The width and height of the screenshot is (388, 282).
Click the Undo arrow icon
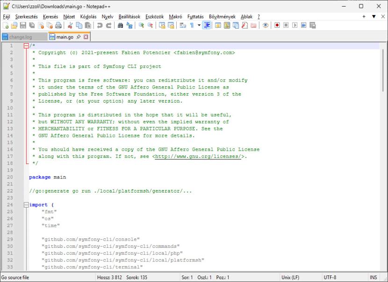(x=100, y=25)
